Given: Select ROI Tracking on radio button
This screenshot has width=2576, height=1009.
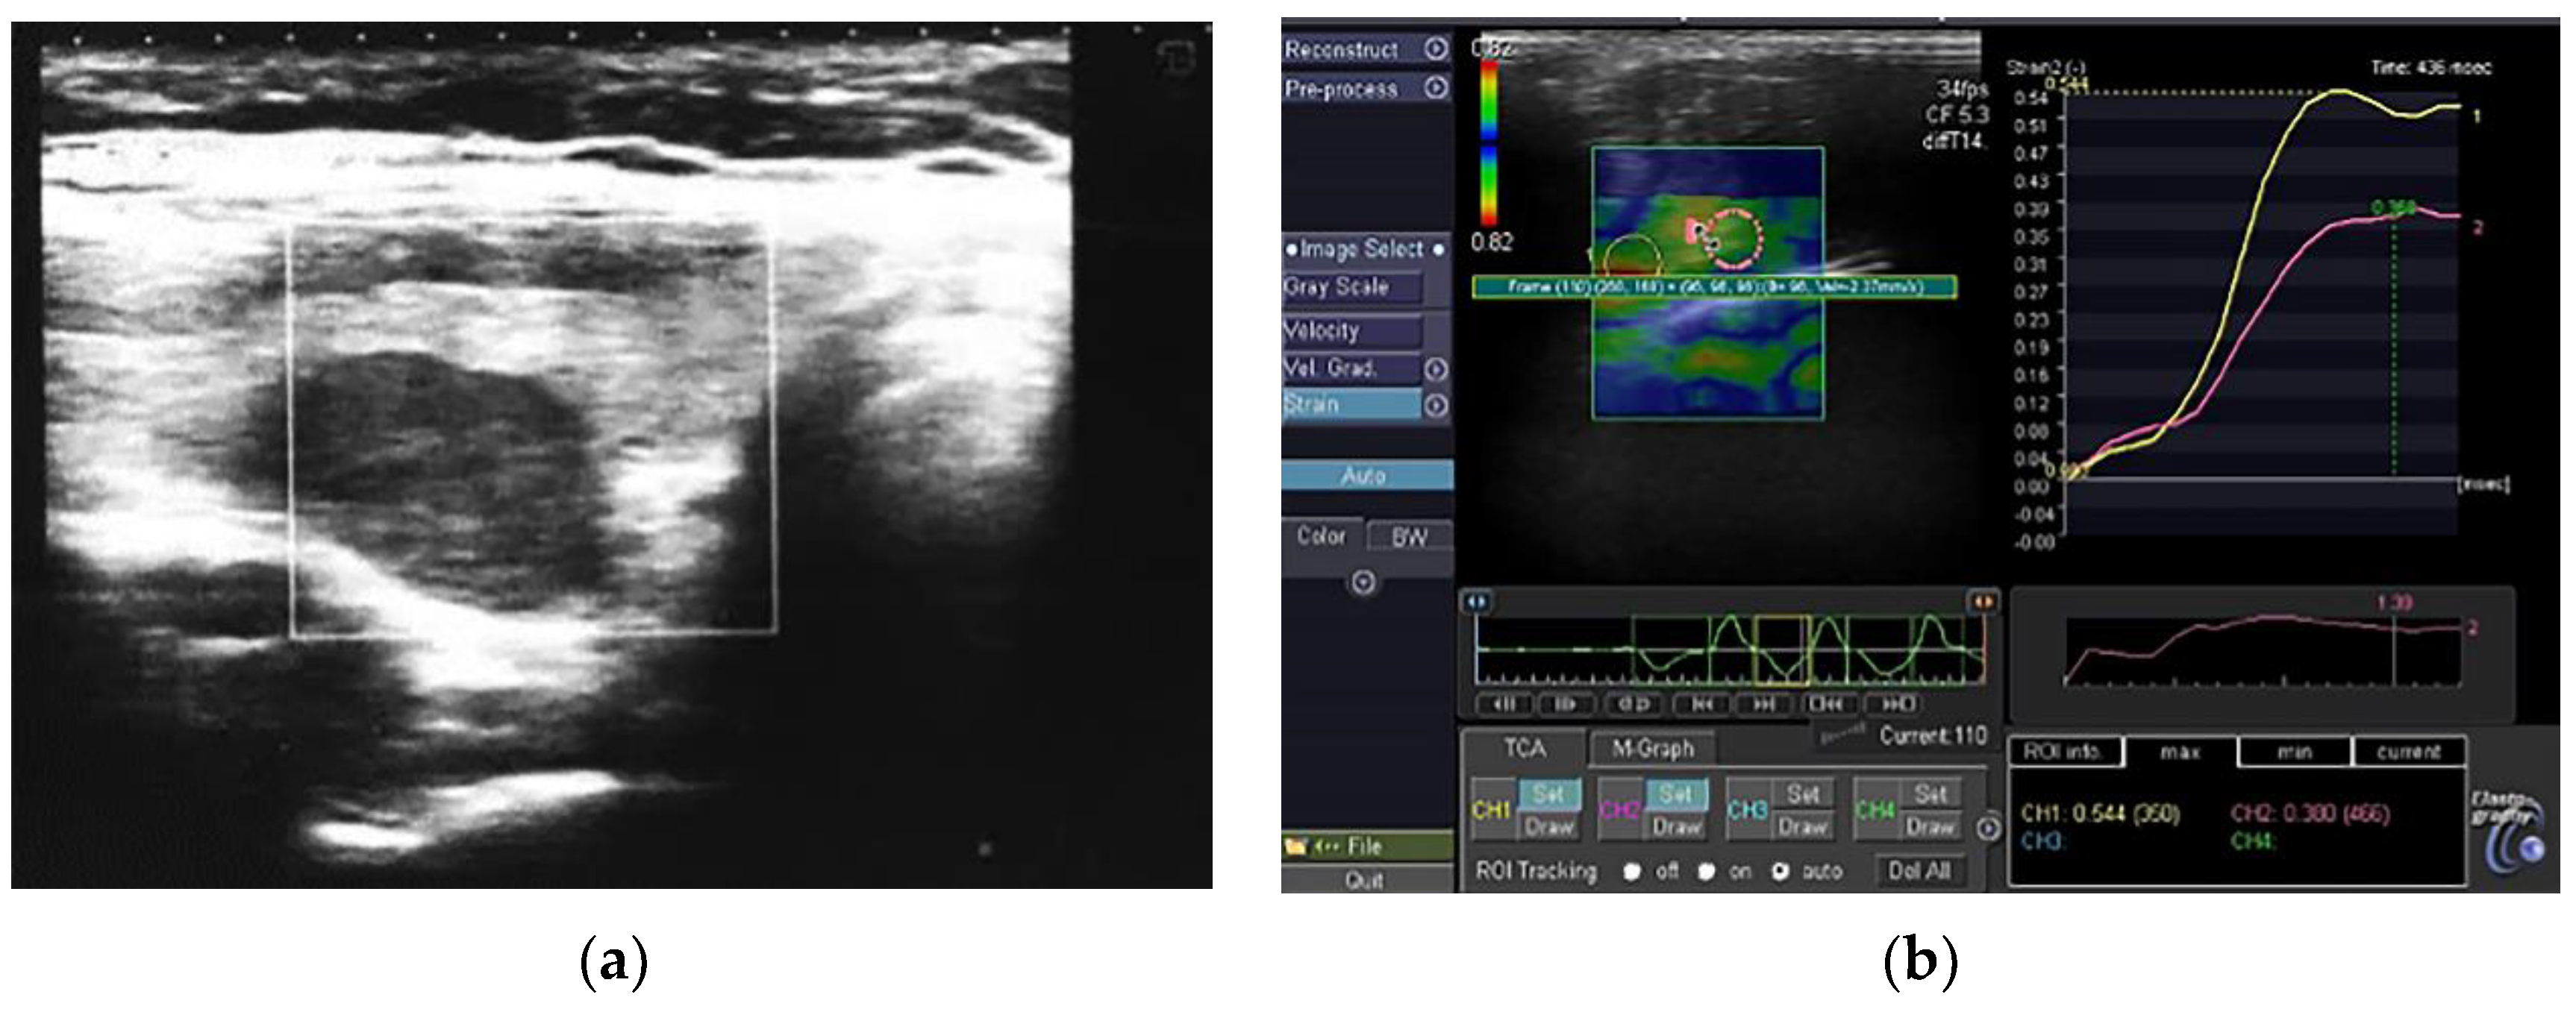Looking at the screenshot, I should 1706,872.
